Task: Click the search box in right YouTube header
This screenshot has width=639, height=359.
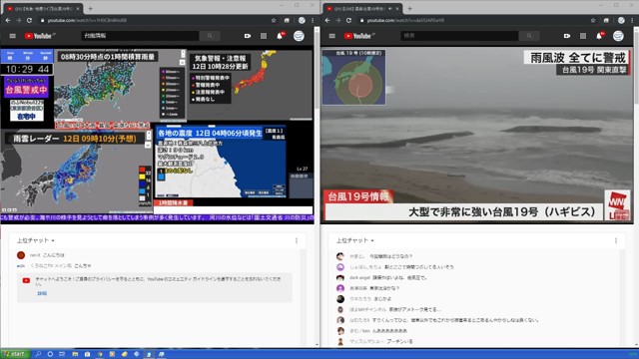Action: [x=459, y=36]
